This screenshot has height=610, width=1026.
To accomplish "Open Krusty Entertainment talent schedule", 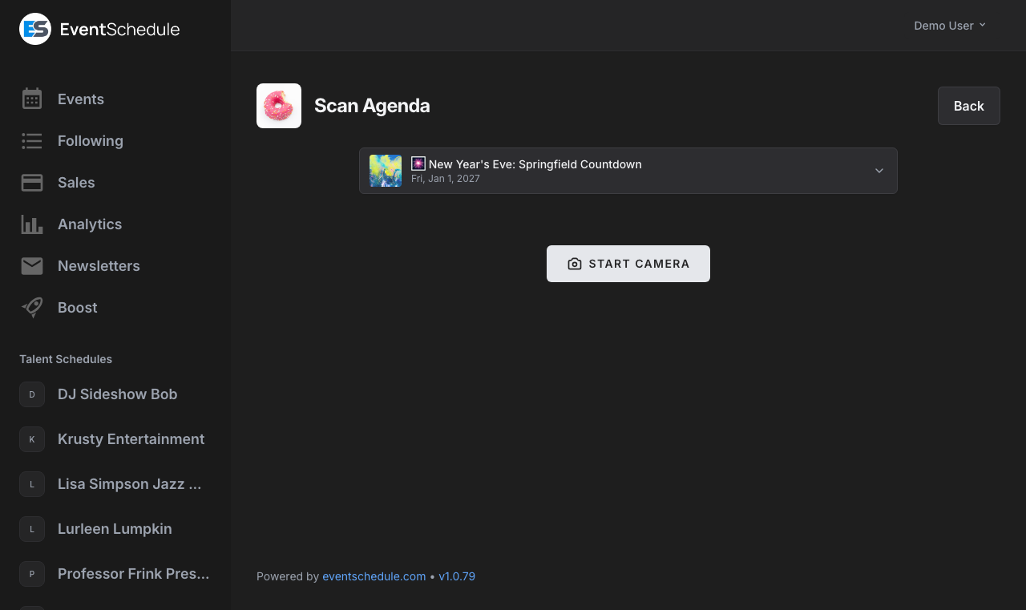I will coord(131,439).
